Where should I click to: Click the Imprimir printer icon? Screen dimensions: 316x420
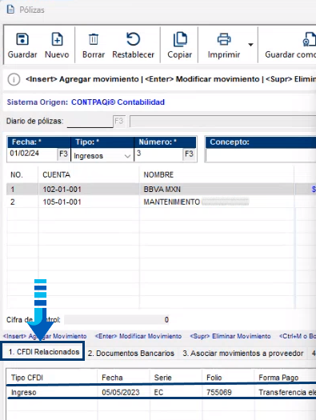pyautogui.click(x=224, y=39)
